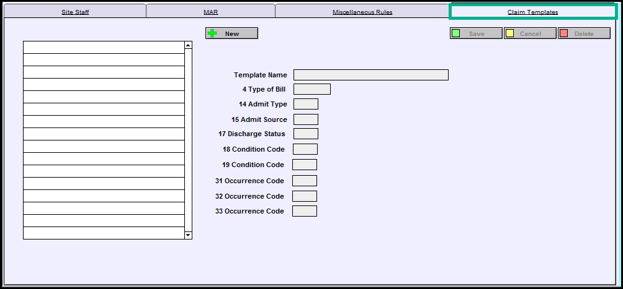Screen dimensions: 623x289
Task: Click into the Template Name field
Action: pyautogui.click(x=370, y=75)
